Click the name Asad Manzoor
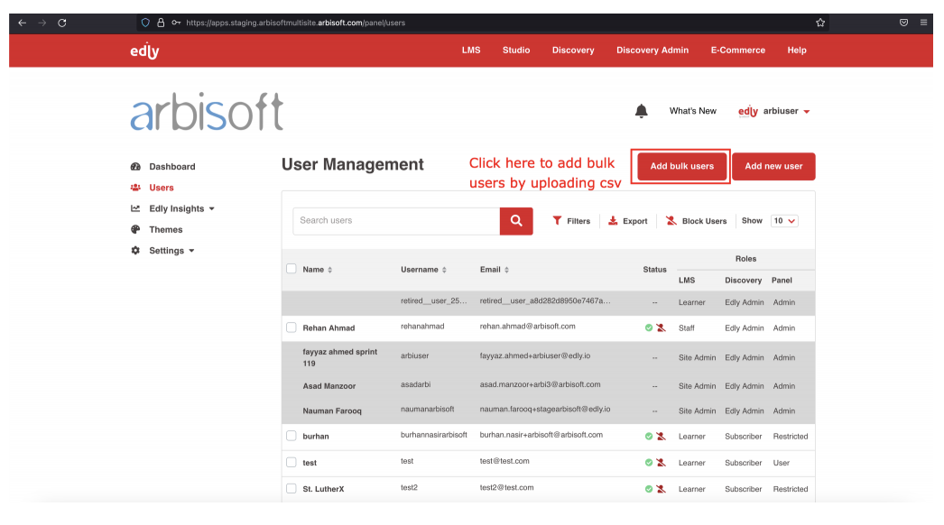 click(329, 386)
